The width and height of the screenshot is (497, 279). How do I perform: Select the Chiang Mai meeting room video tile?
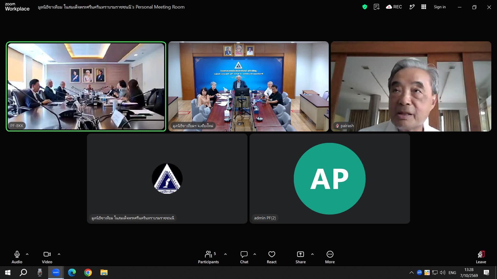click(248, 86)
